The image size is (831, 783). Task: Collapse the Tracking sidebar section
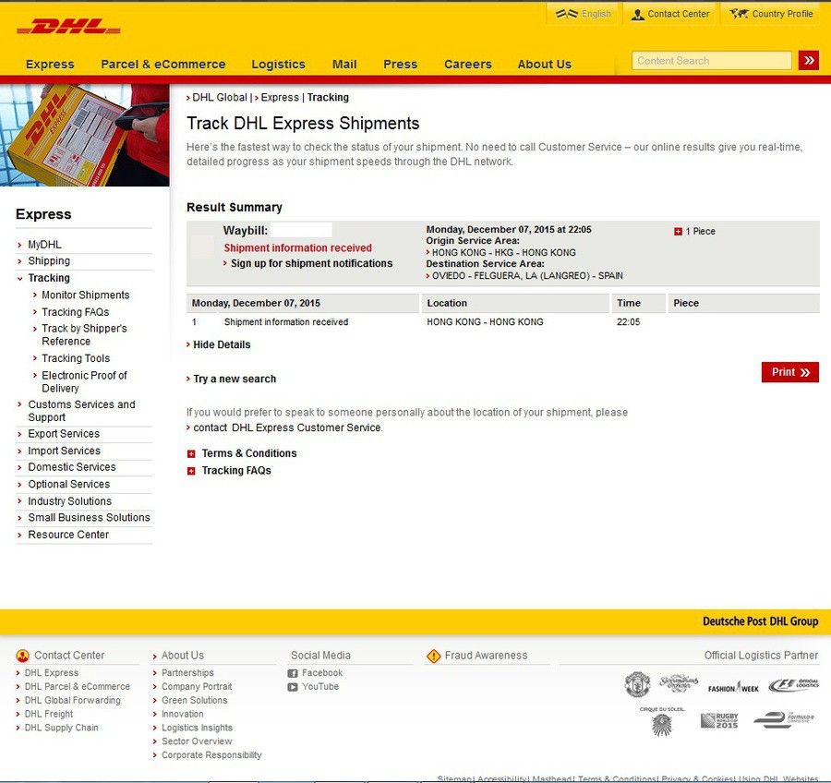click(x=49, y=278)
